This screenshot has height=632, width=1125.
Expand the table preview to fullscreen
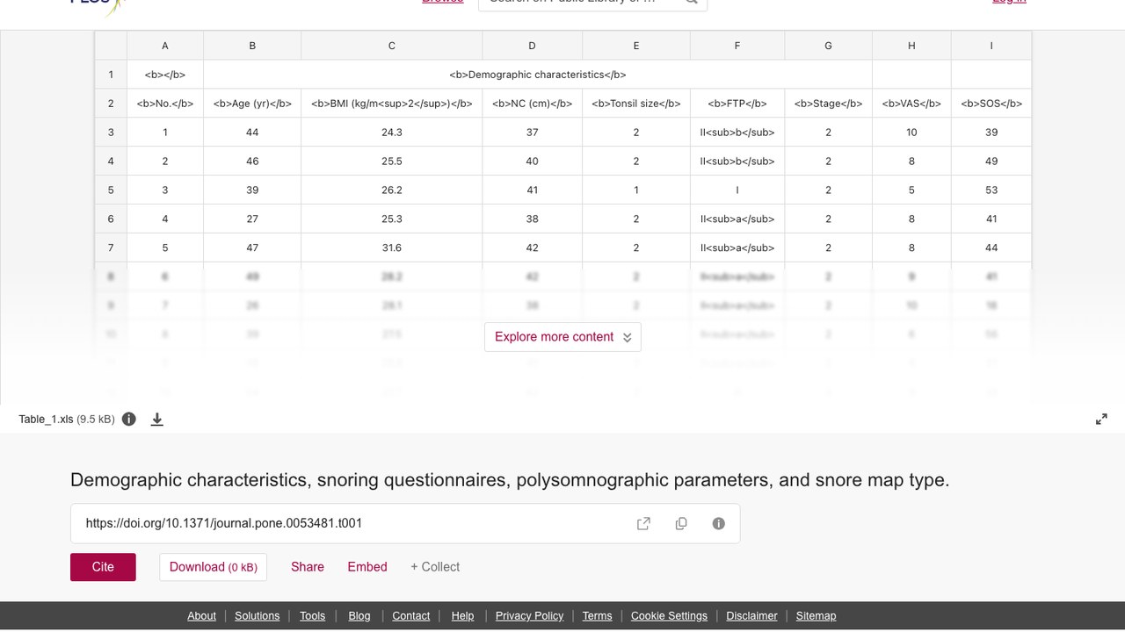click(1101, 420)
